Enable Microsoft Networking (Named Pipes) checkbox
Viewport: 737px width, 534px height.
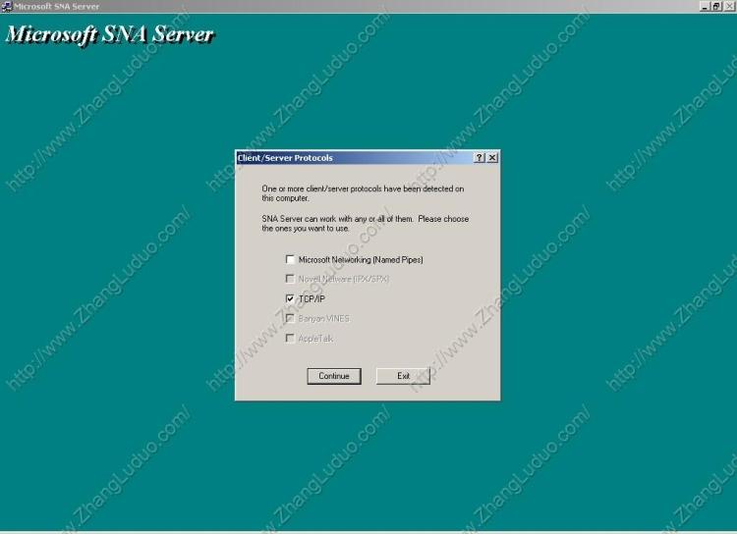[290, 259]
